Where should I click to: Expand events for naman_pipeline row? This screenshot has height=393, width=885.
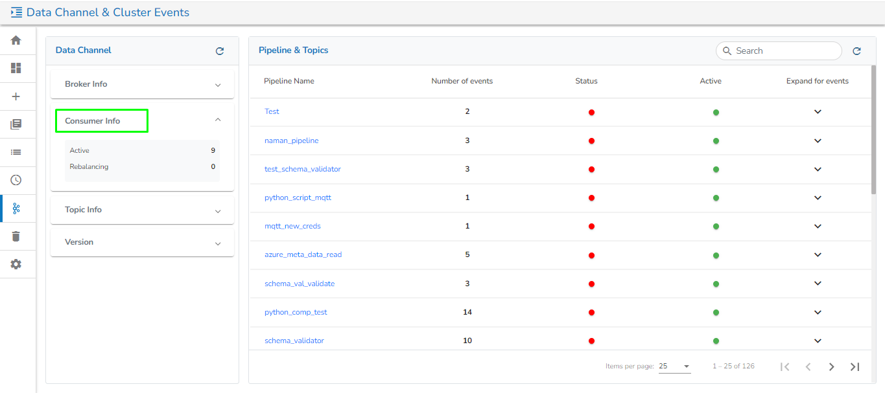[x=818, y=140]
